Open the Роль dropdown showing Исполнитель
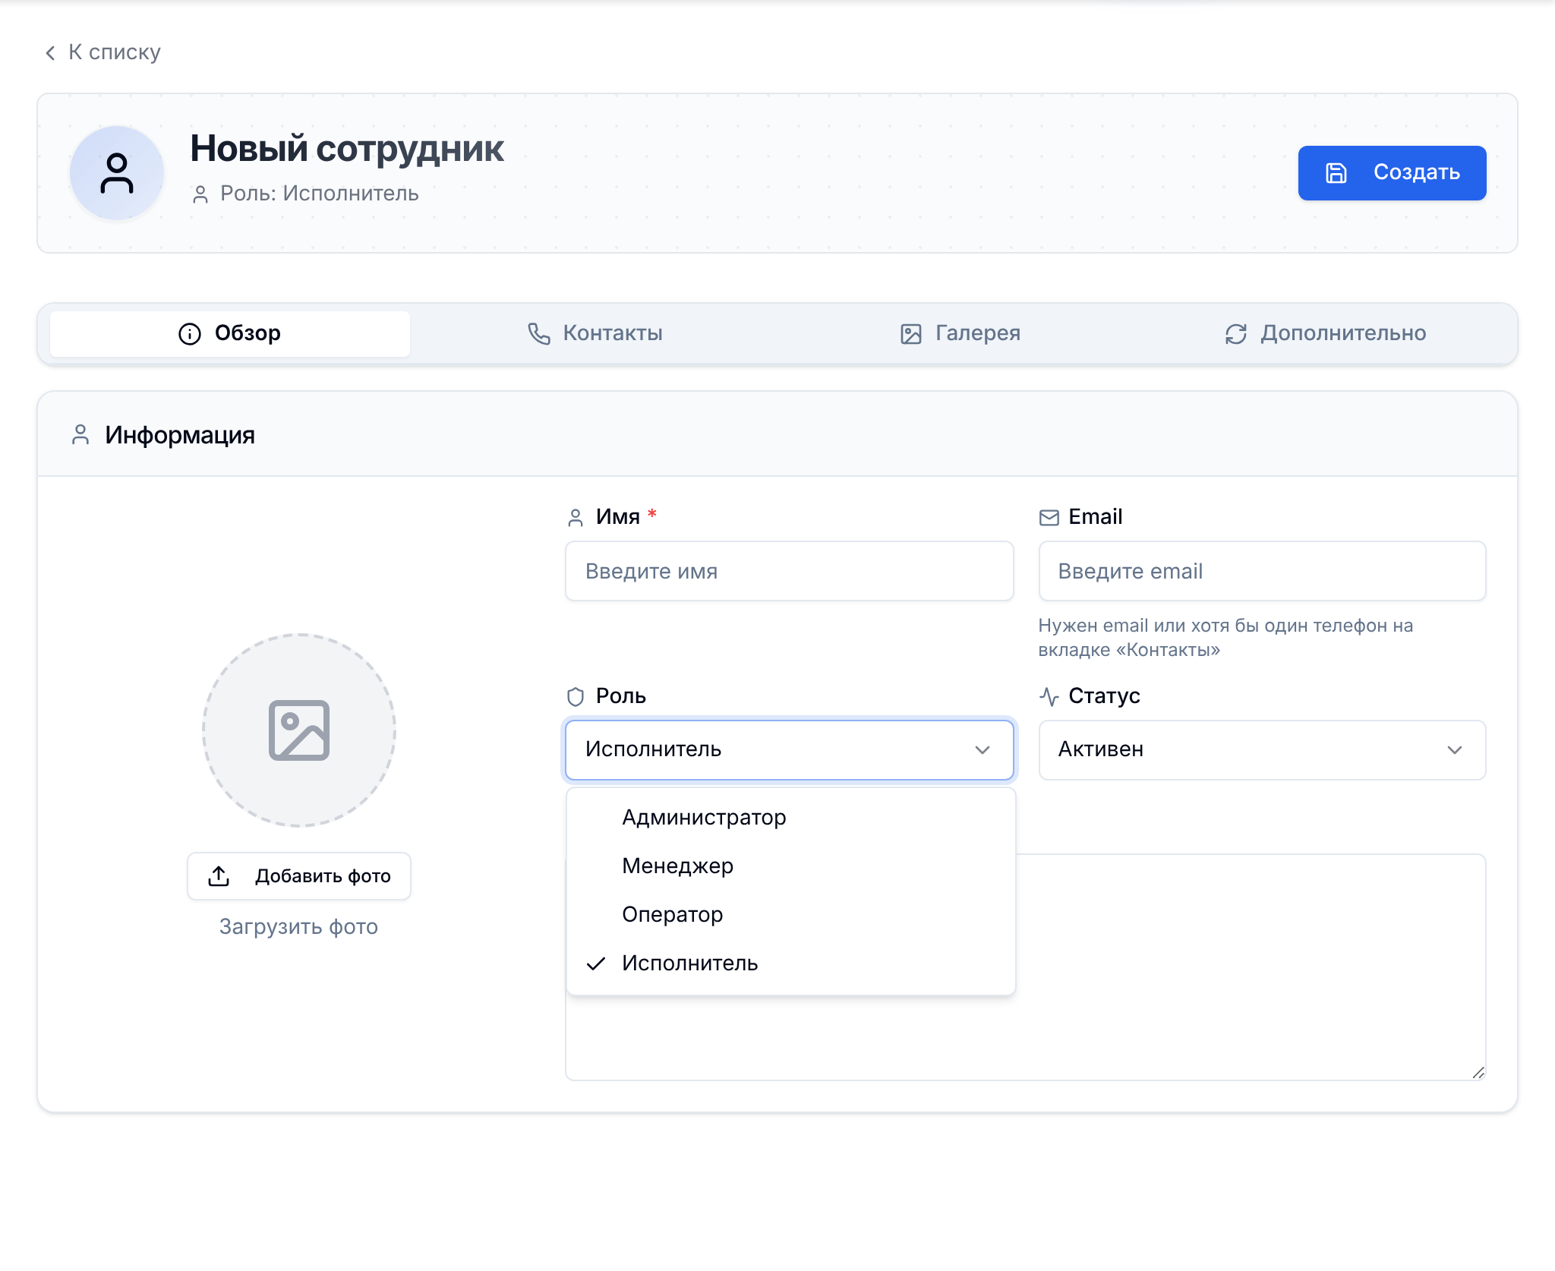Viewport: 1555px width, 1271px height. coord(790,750)
